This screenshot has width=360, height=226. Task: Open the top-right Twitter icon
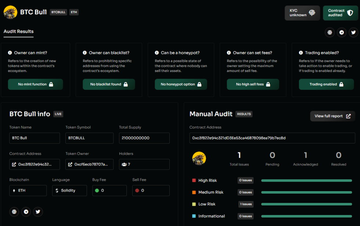pyautogui.click(x=353, y=32)
